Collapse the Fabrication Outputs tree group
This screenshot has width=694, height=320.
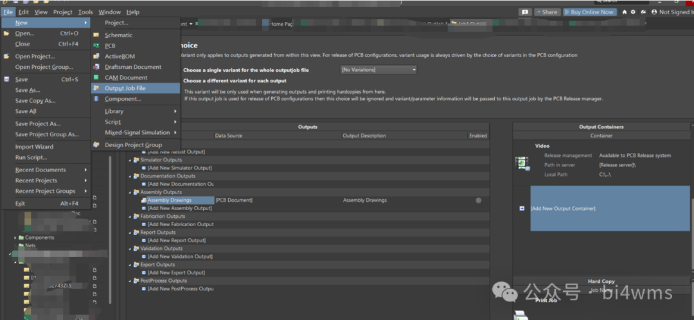pos(130,217)
